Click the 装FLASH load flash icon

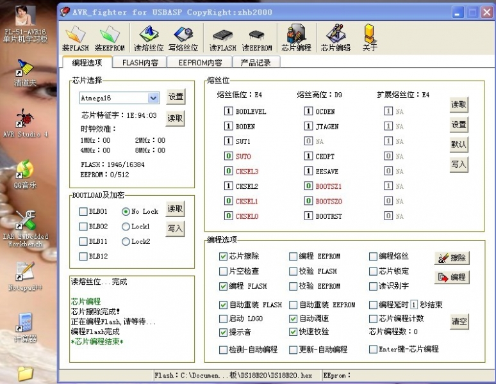pyautogui.click(x=75, y=38)
